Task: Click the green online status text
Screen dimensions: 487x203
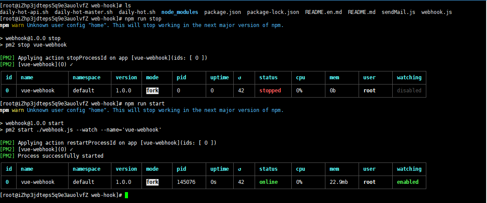Action: point(268,182)
